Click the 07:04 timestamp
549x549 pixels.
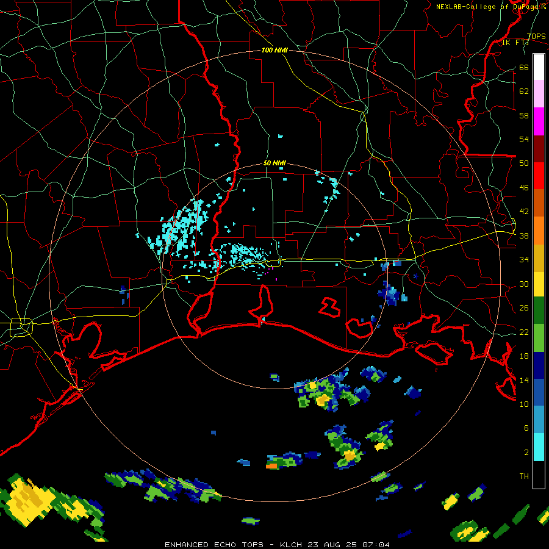tap(376, 545)
